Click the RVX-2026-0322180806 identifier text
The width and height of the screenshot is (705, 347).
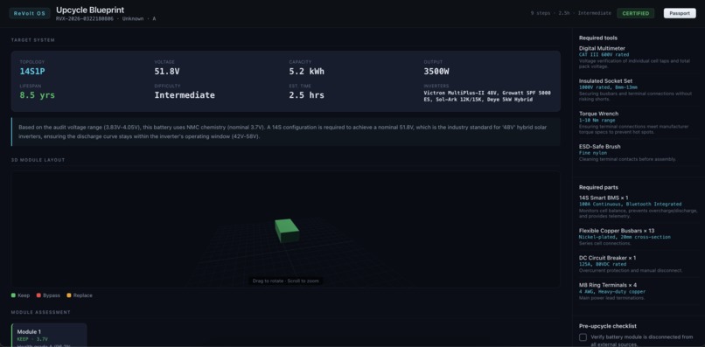pos(85,19)
